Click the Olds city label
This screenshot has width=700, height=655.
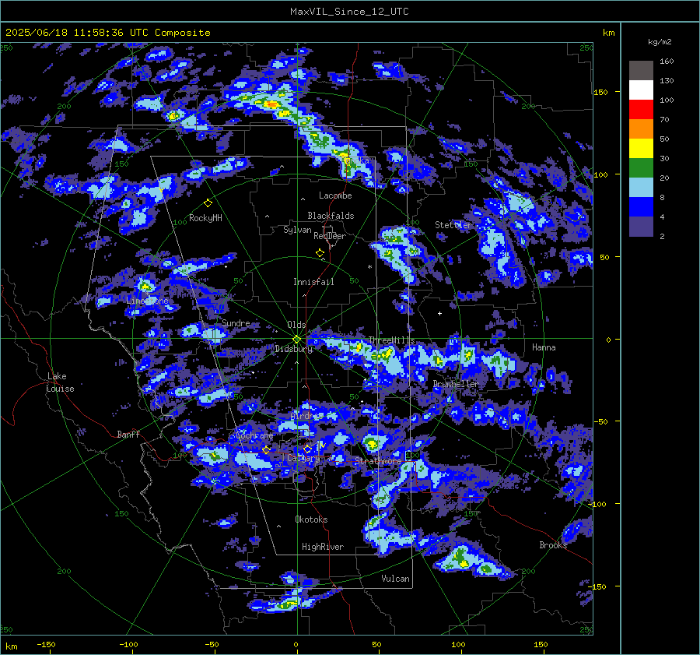click(x=296, y=325)
